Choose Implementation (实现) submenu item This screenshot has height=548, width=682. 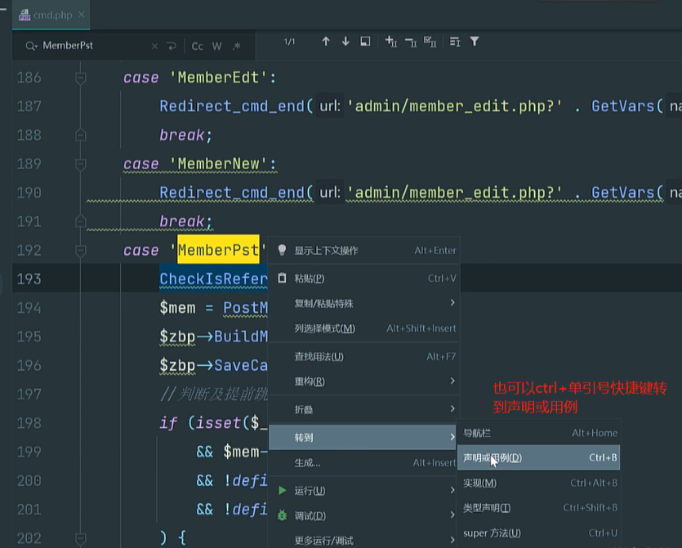pyautogui.click(x=539, y=483)
